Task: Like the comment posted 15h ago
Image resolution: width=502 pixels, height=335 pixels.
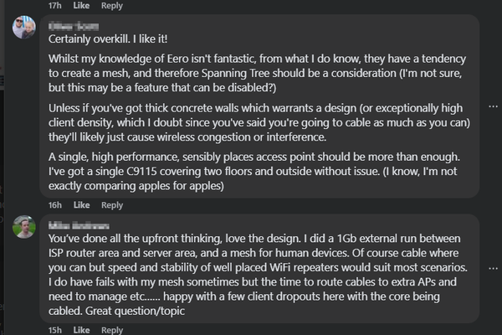Action: pyautogui.click(x=81, y=330)
